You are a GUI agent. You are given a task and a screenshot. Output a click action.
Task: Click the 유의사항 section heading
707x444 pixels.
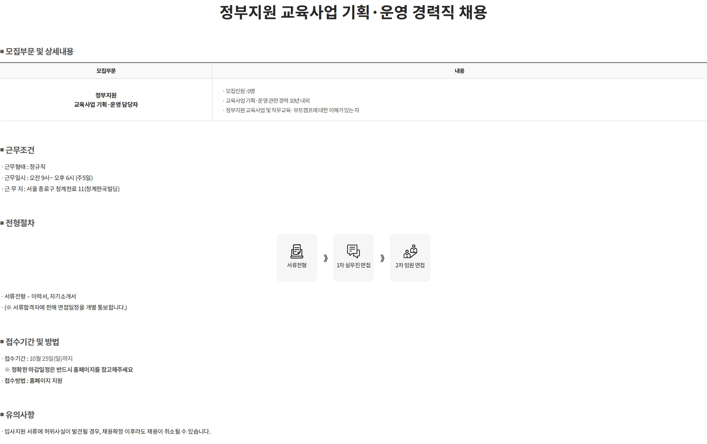click(x=17, y=415)
